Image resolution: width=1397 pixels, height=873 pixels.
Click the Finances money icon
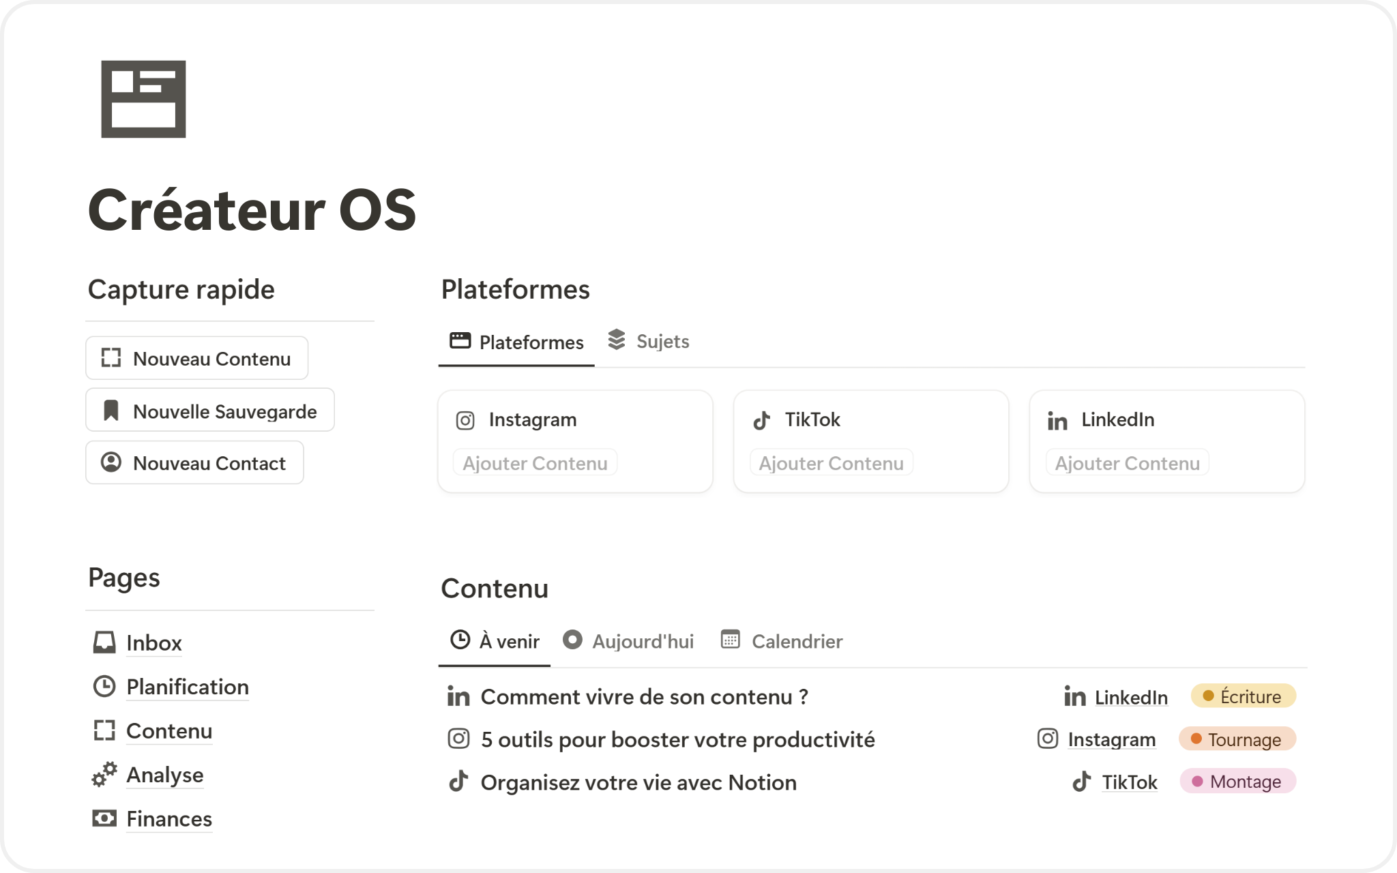pyautogui.click(x=104, y=818)
